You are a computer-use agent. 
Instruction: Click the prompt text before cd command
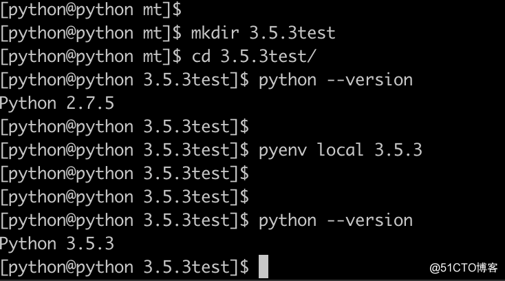(x=91, y=57)
